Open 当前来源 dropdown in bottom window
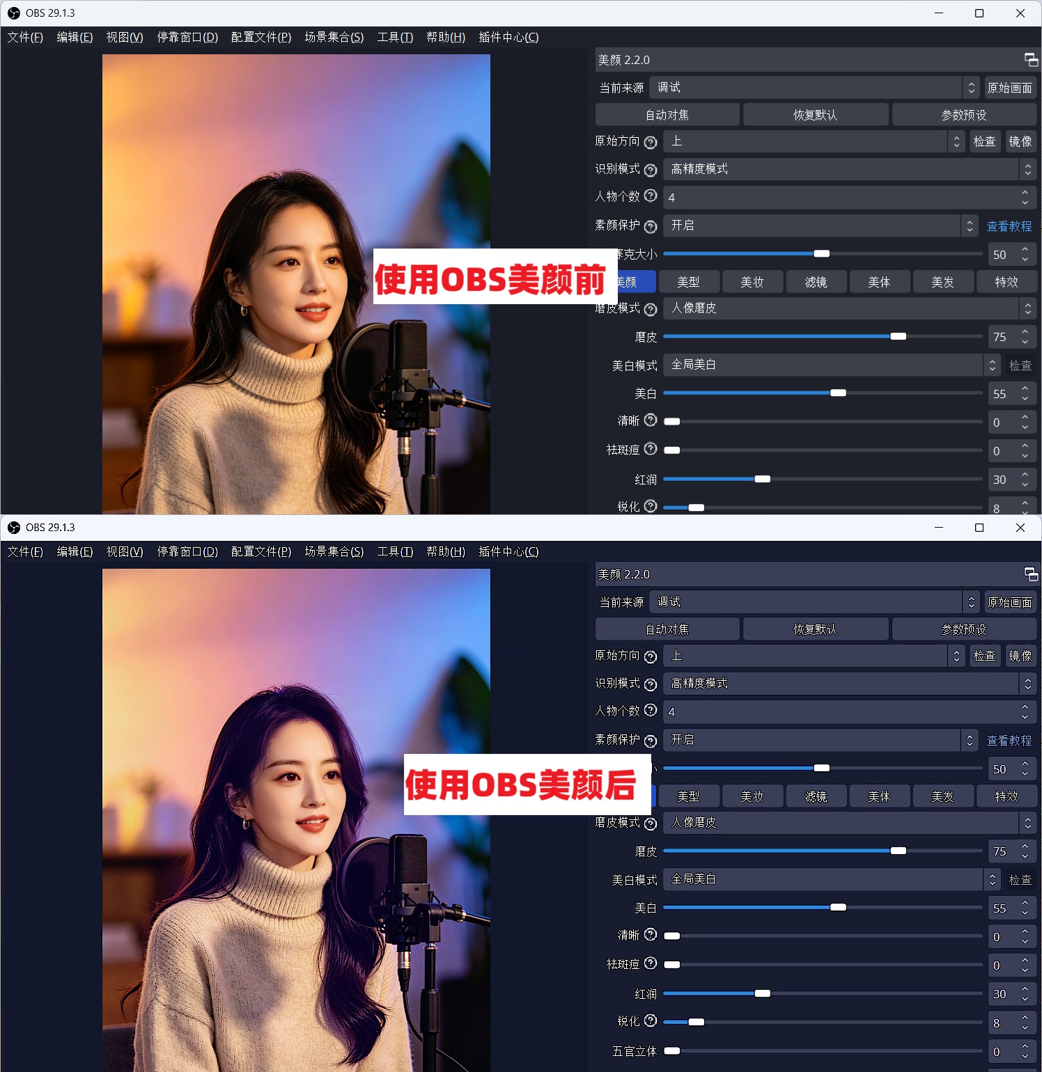Viewport: 1042px width, 1072px height. [814, 602]
